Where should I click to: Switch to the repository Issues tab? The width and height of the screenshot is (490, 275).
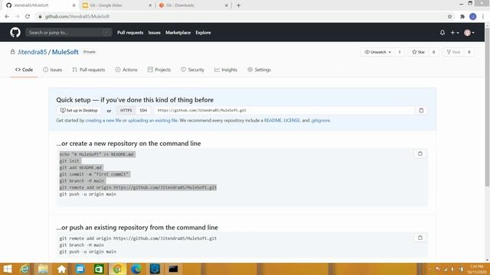pos(53,70)
